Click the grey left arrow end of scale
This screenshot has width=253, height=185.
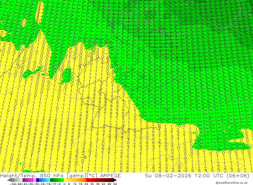click(9, 180)
